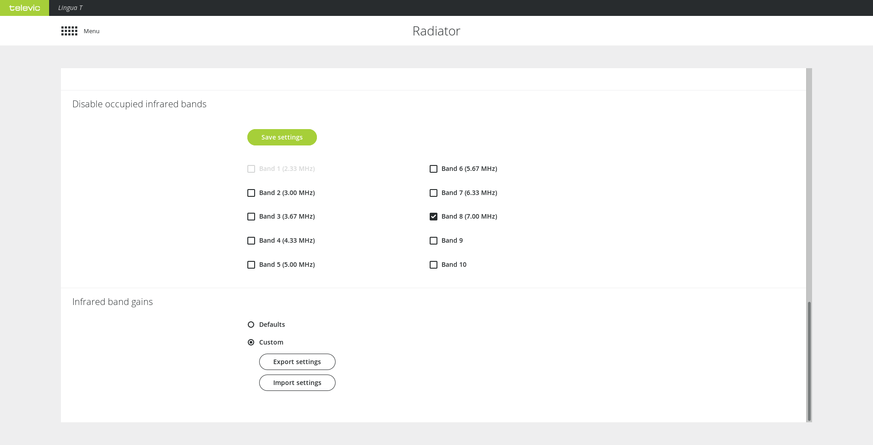Uncheck Band 8 (7.00 MHz) checkbox

(433, 217)
